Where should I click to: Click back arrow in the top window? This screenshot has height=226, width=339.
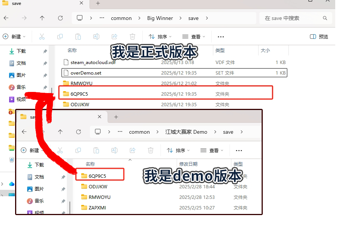pyautogui.click(x=6, y=18)
